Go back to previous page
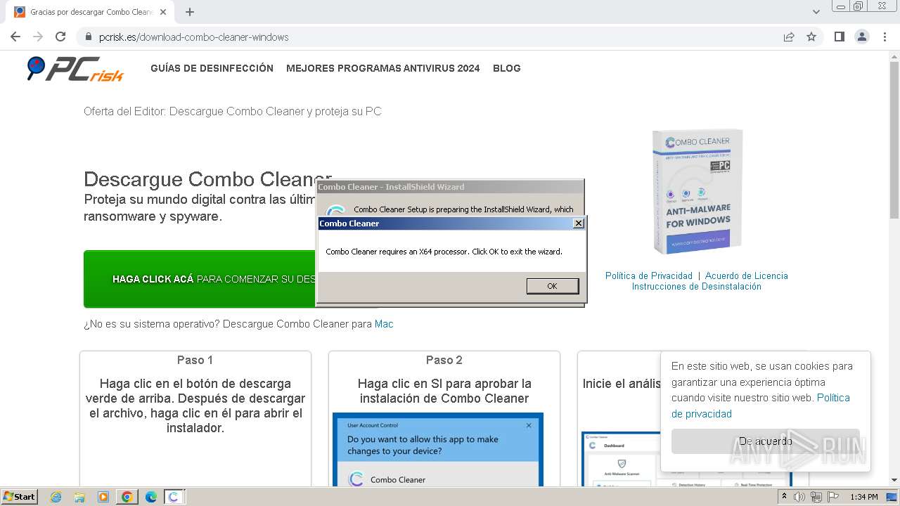900x506 pixels. (x=15, y=37)
